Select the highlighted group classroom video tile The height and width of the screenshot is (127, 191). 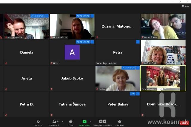[163, 78]
